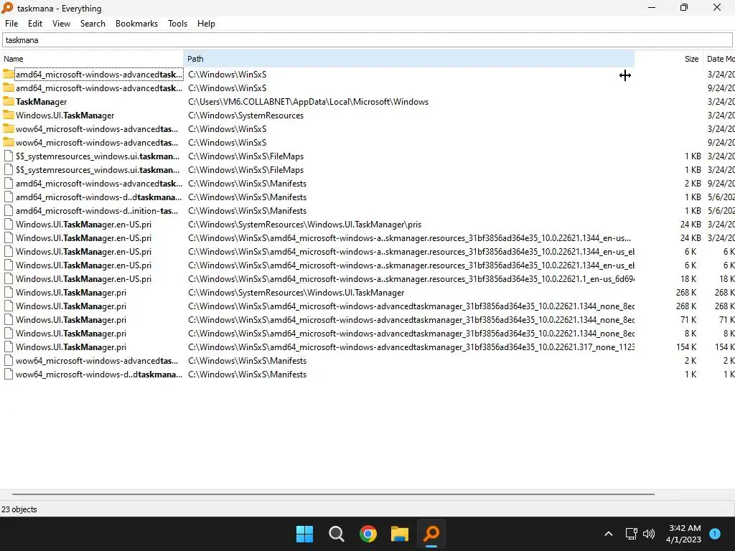Click the path ending 10.0.22621.317_none_1123
The image size is (735, 551).
pos(411,347)
